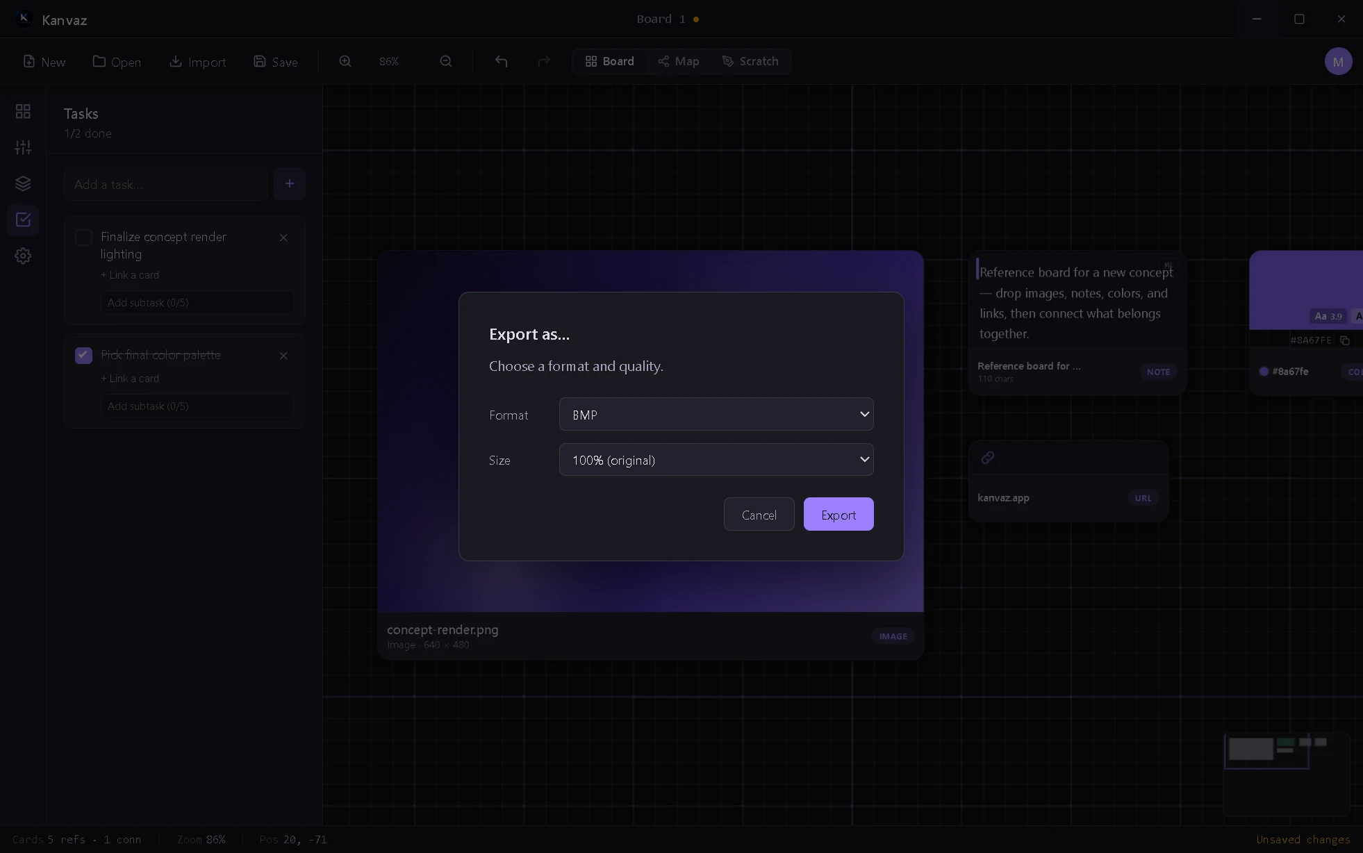Zoom out with the magnifier minus icon
1363x853 pixels.
pos(446,61)
